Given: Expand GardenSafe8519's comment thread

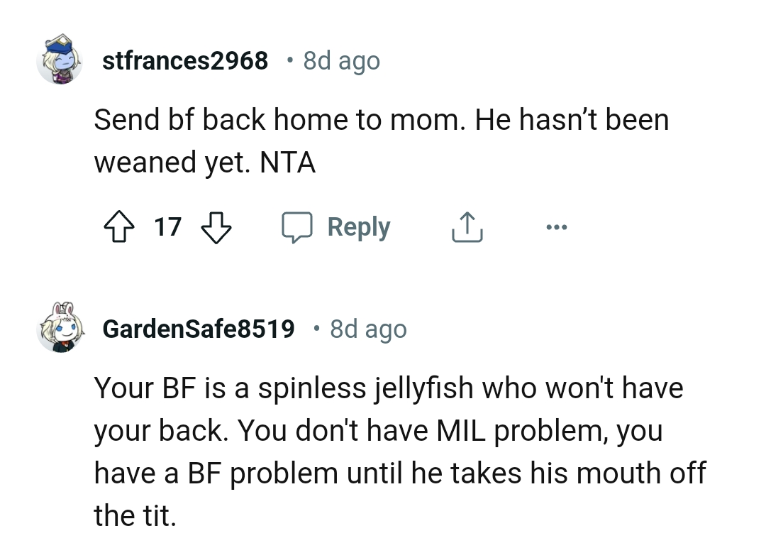Looking at the screenshot, I should coord(61,329).
